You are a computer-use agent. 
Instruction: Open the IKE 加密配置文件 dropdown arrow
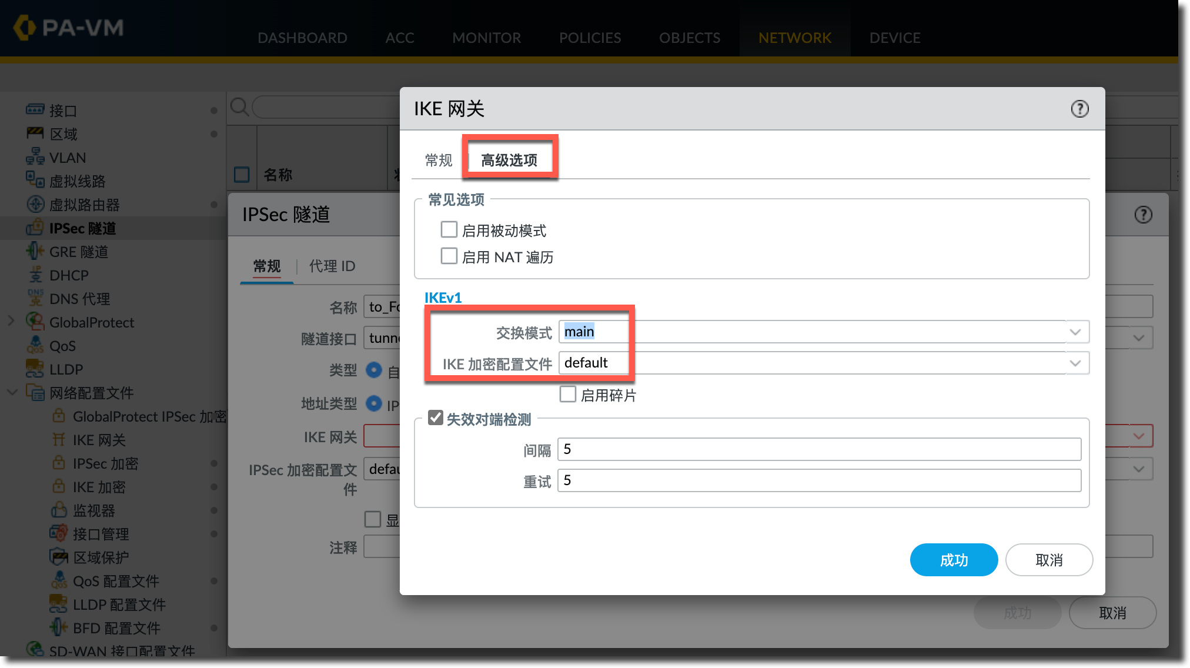1075,363
